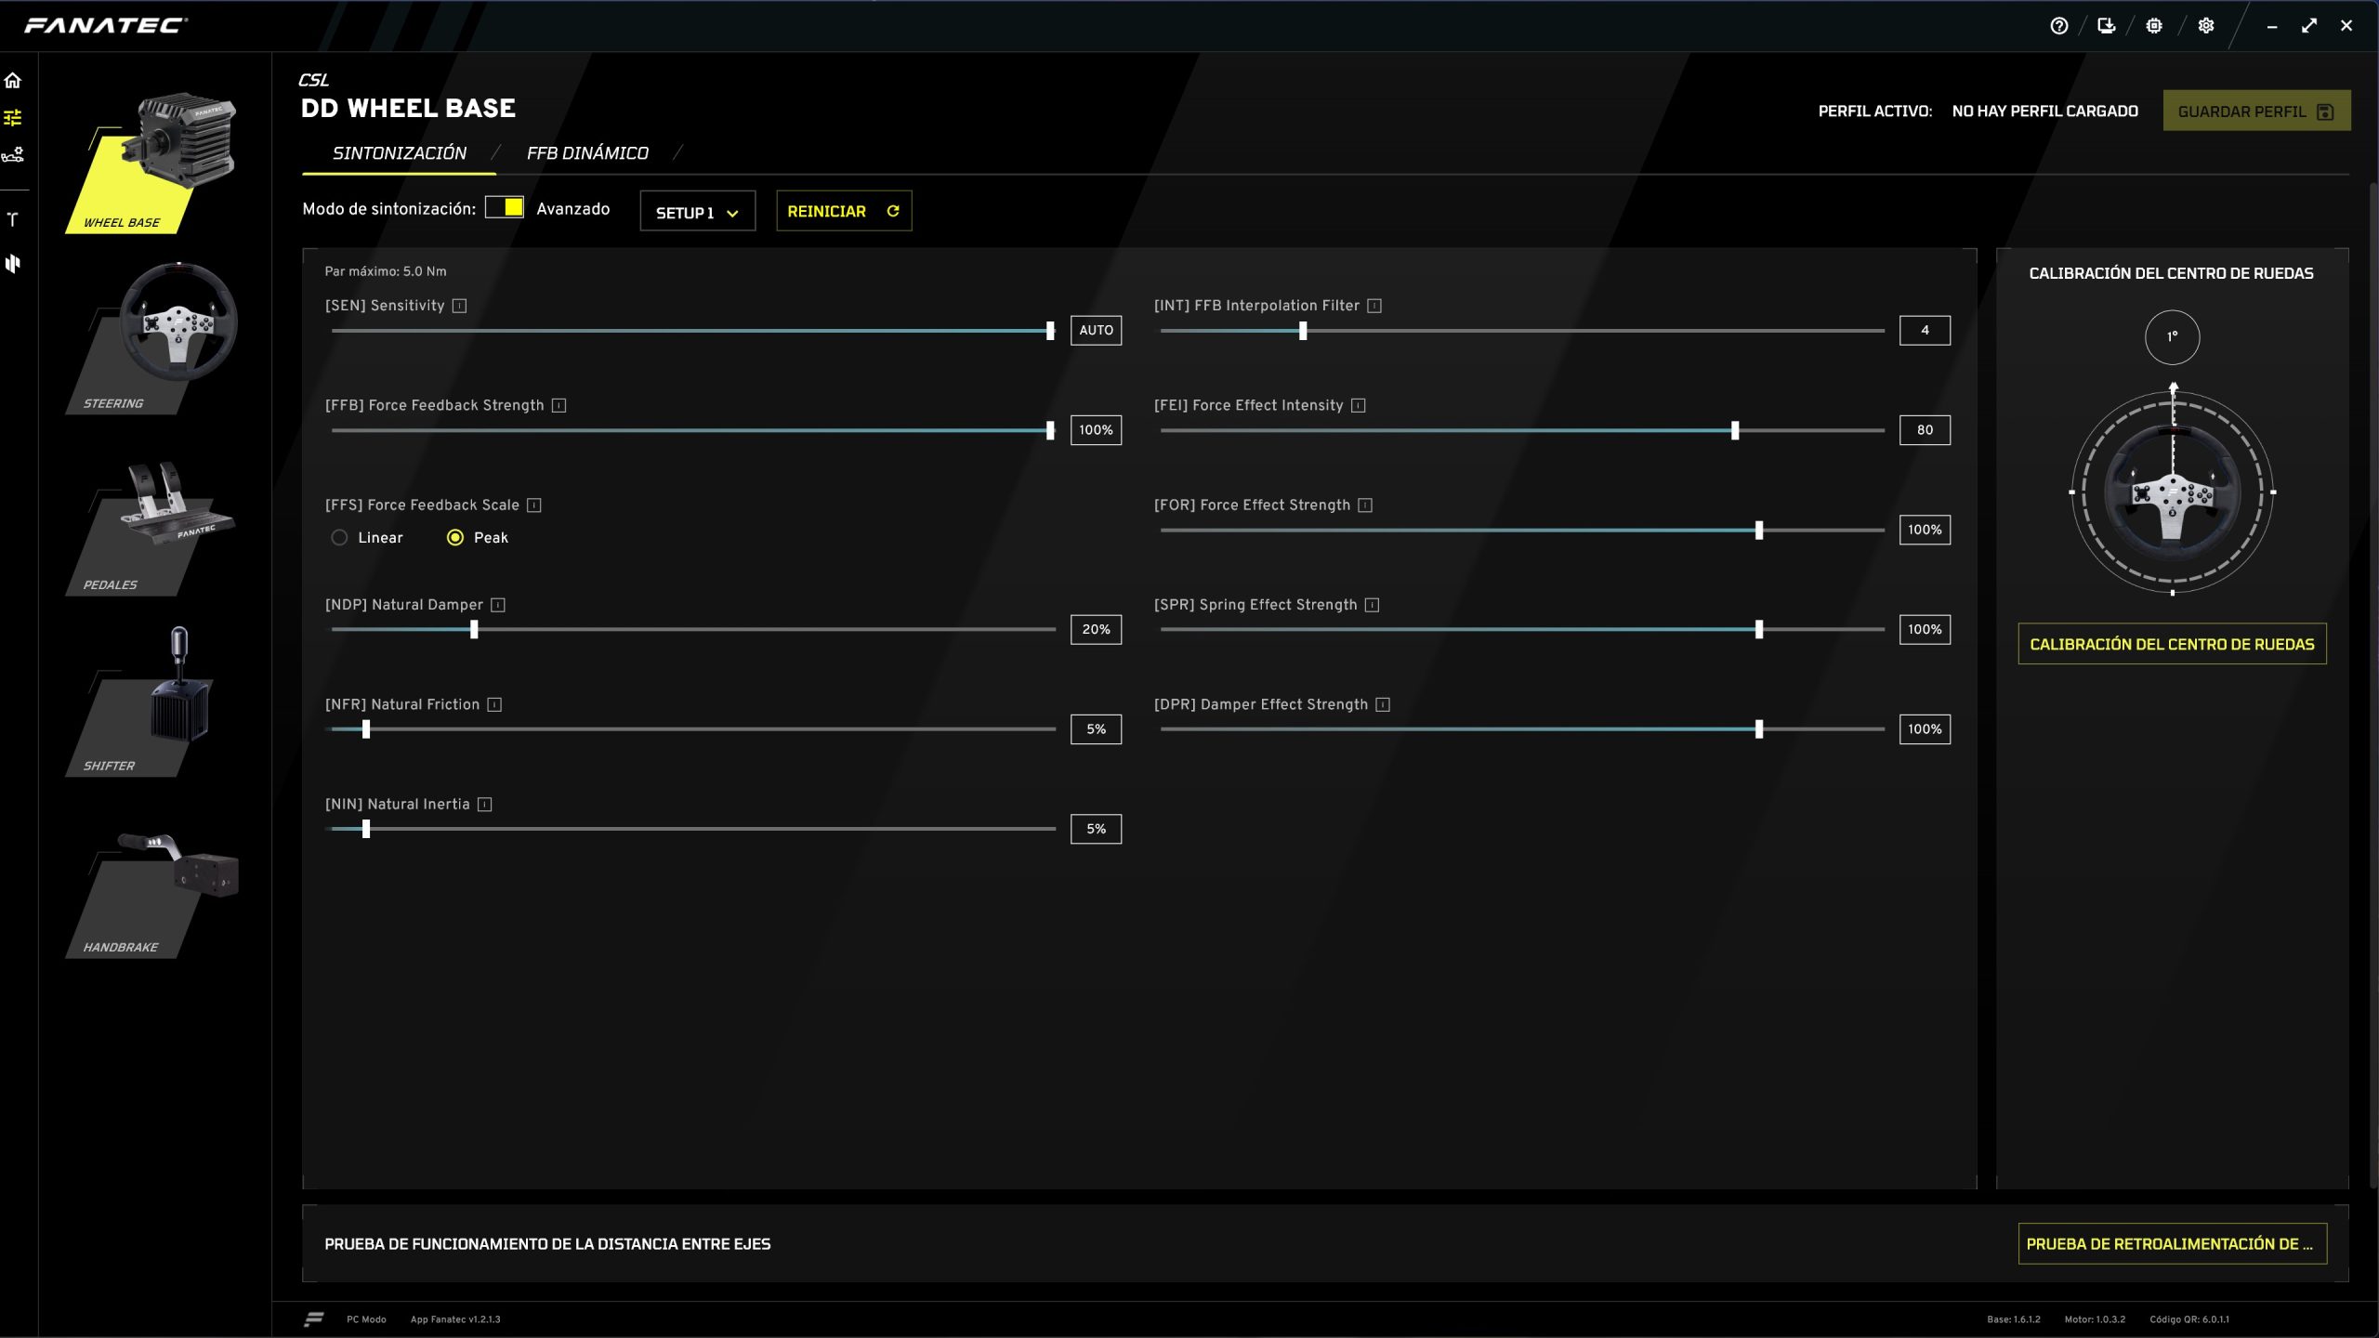Select Linear force feedback scale
Screen dimensions: 2379x1338
340,538
